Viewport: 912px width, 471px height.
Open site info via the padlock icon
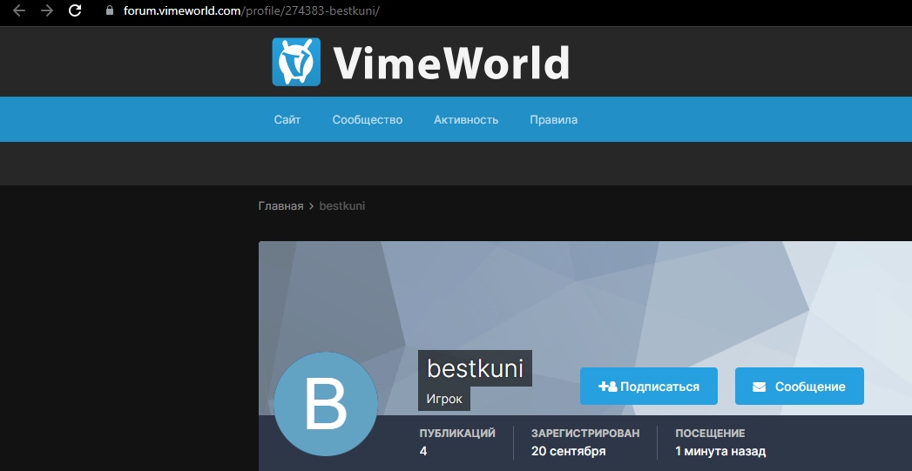click(x=109, y=11)
